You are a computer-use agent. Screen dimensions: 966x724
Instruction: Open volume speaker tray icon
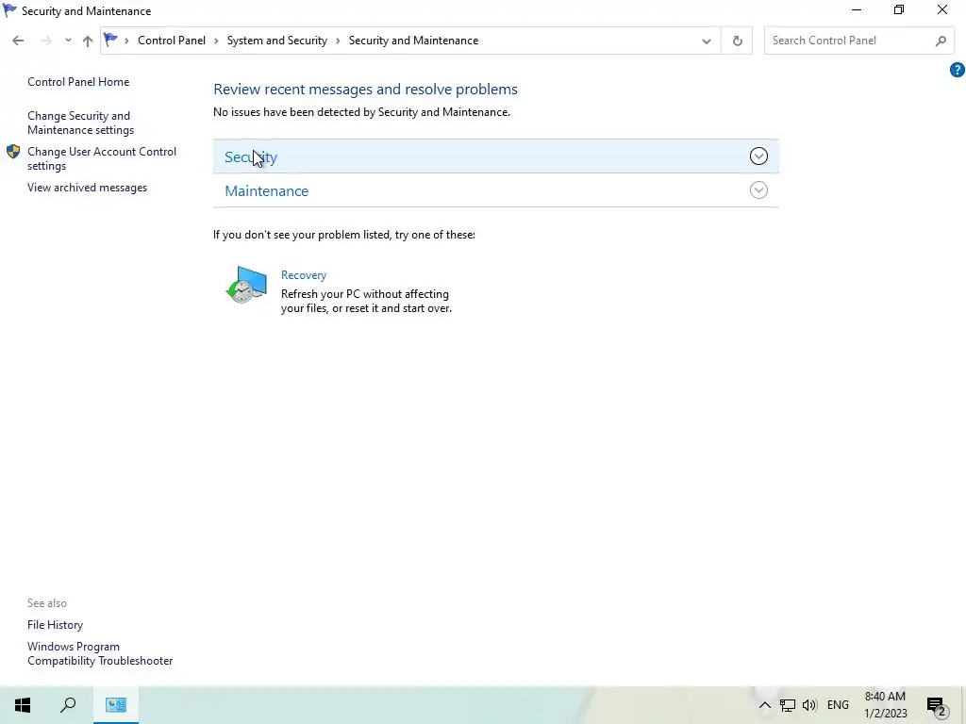[809, 705]
